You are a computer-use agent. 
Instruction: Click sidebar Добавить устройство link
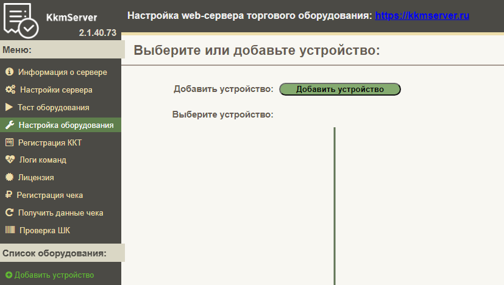54,275
